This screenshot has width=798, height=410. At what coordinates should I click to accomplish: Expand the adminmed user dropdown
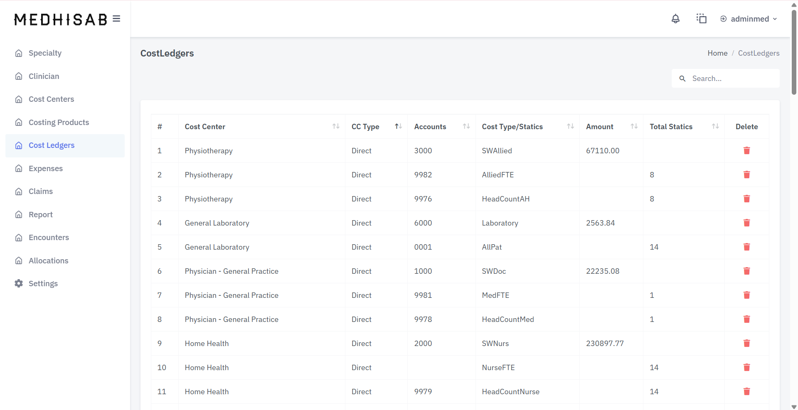749,19
